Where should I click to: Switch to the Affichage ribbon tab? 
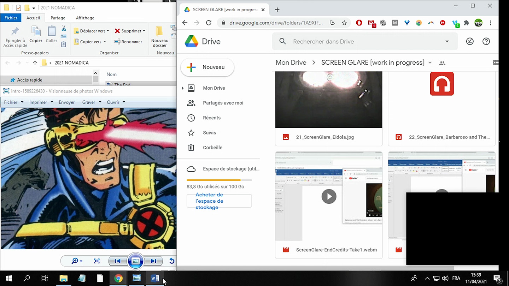click(x=85, y=18)
